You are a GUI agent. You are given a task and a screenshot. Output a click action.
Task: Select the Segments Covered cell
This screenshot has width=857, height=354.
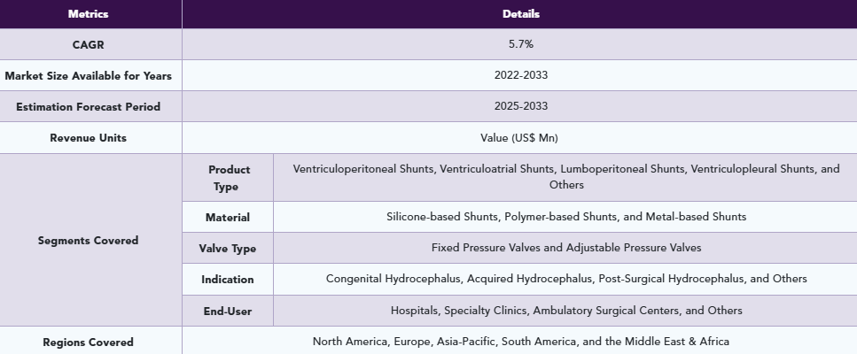click(x=89, y=241)
